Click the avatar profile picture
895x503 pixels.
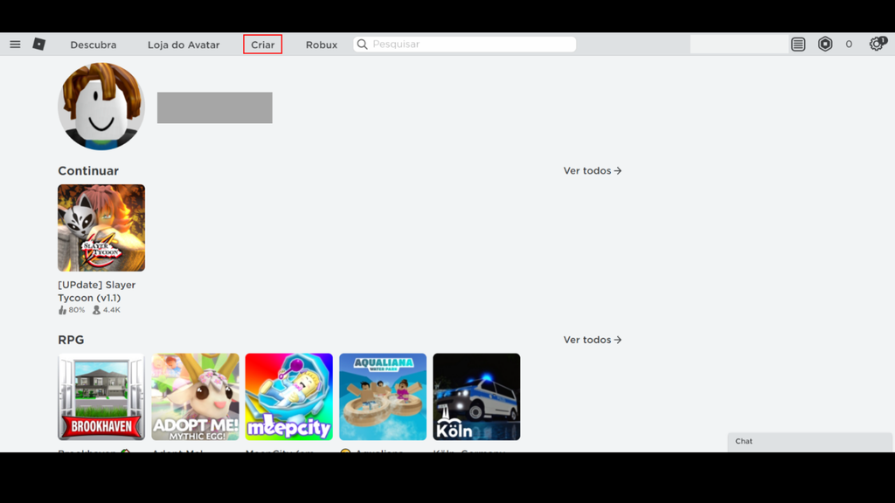[x=101, y=107]
